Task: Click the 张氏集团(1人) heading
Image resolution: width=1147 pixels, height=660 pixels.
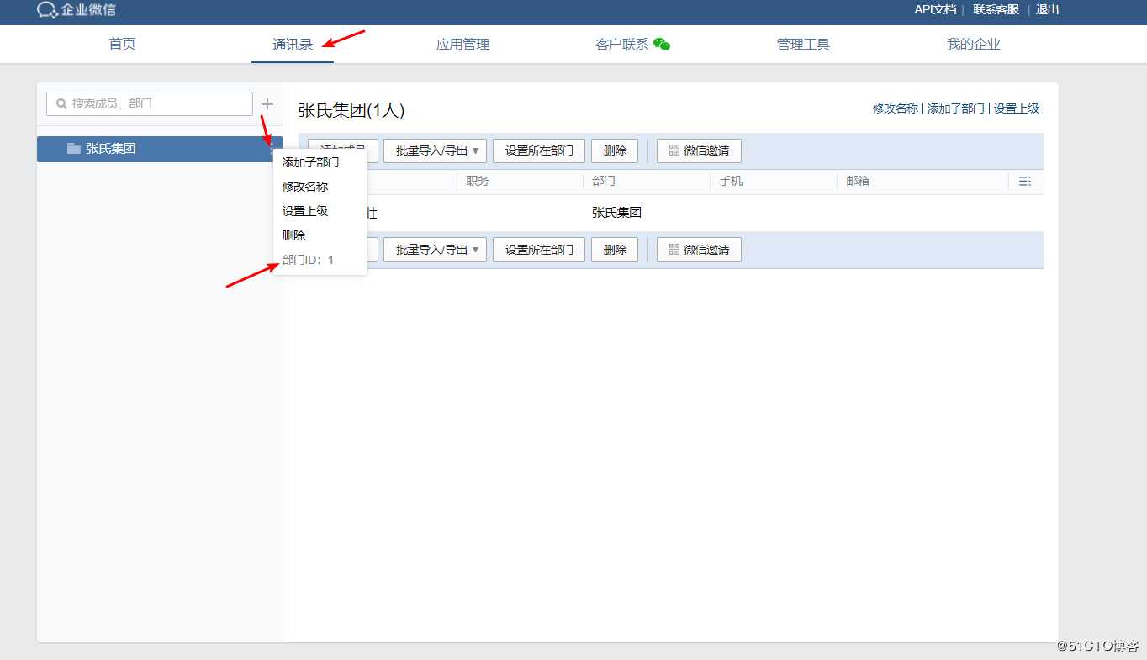Action: coord(351,110)
